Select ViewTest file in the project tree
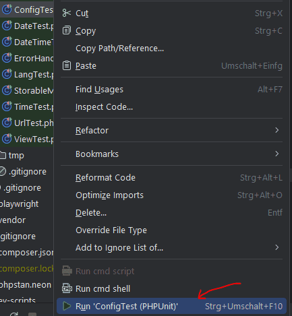Image resolution: width=292 pixels, height=316 pixels. (x=27, y=139)
